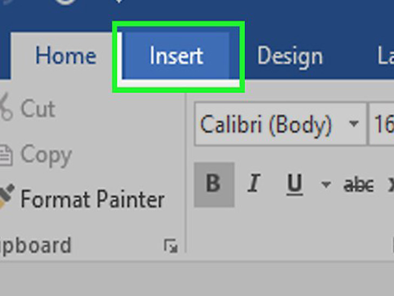Click the scissors icon for Cut
394x296 pixels.
pyautogui.click(x=5, y=108)
